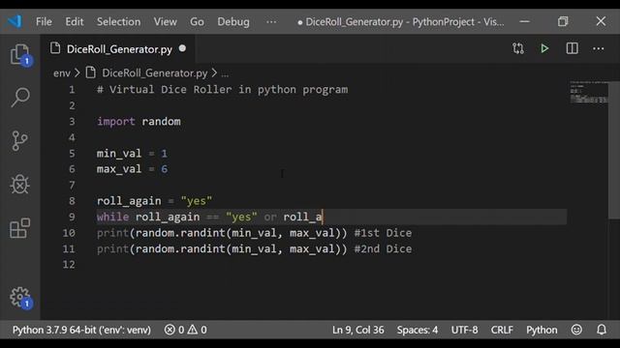
Task: Change language mode Python in status bar
Action: [x=542, y=330]
